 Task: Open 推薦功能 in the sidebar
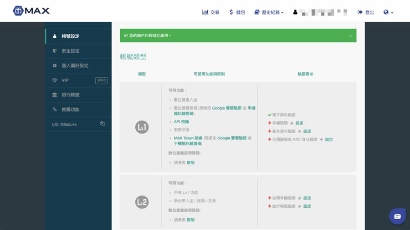[70, 110]
